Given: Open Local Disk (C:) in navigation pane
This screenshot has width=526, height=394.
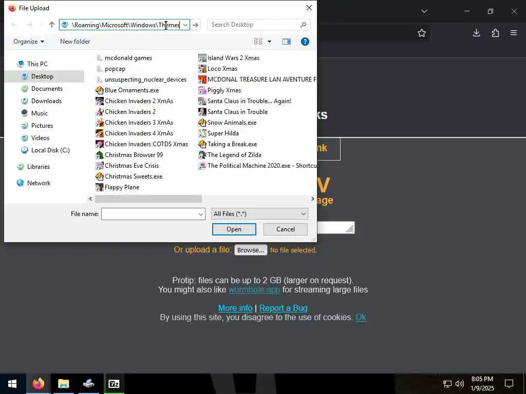Looking at the screenshot, I should point(45,150).
